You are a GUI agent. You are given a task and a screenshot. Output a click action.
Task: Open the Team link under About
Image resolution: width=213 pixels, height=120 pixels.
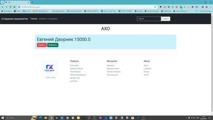(146, 65)
